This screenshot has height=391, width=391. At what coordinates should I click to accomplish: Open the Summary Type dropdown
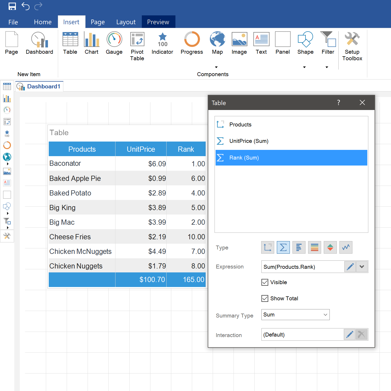[296, 315]
